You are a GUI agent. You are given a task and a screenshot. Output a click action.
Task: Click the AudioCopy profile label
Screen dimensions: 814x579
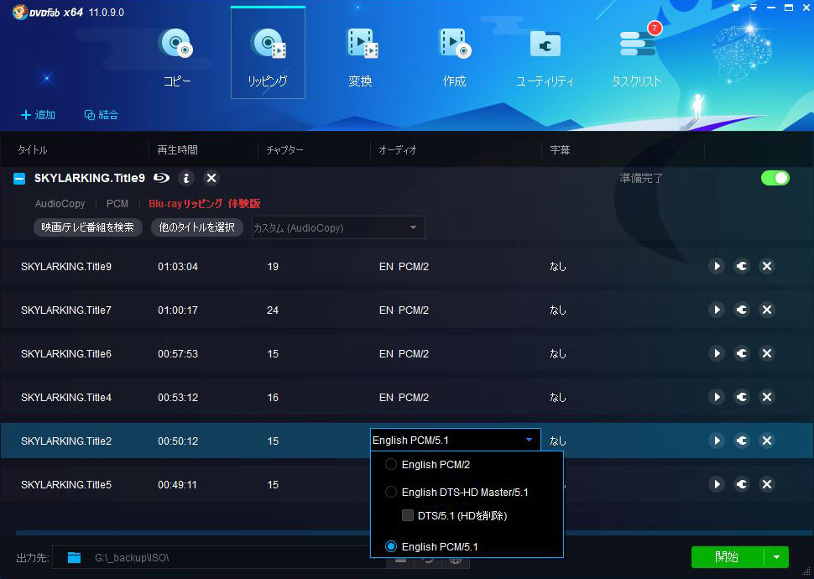60,204
